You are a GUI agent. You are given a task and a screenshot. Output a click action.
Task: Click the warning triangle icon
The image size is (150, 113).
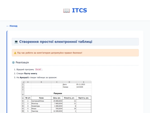[x=15, y=53]
